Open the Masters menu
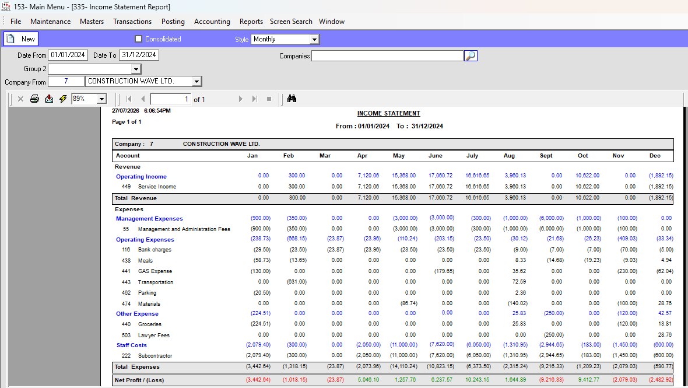Screen dimensions: 688x388 point(92,22)
